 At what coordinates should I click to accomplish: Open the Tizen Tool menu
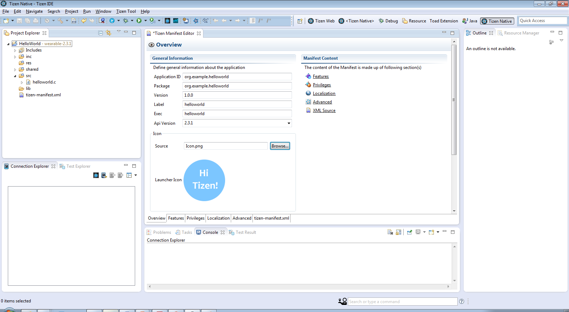click(x=126, y=11)
